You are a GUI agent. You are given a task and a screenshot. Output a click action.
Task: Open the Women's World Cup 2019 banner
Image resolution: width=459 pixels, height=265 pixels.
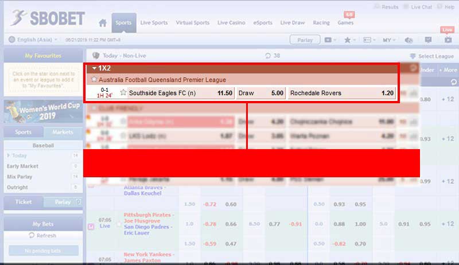(x=44, y=112)
